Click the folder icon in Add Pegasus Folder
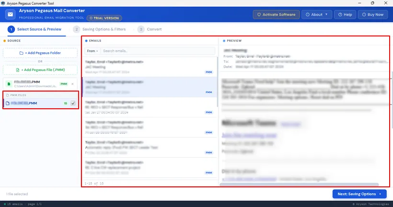Viewport: 393px width, 207px height. pos(22,53)
